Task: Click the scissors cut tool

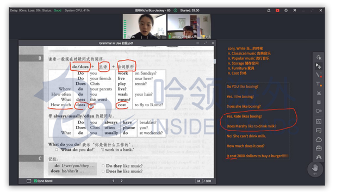Action: coord(319,93)
